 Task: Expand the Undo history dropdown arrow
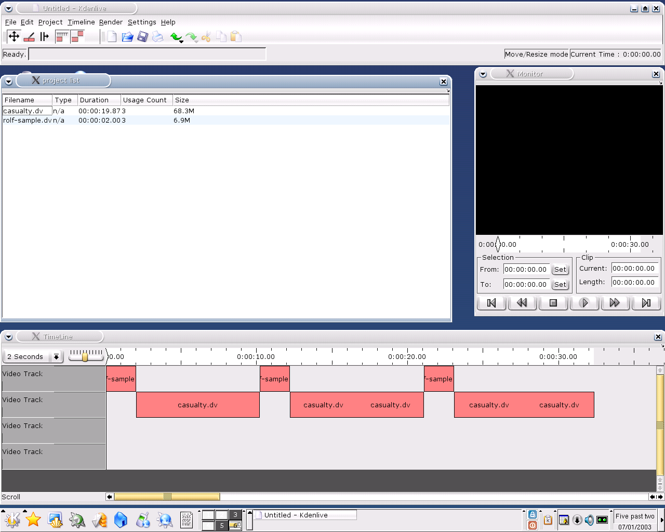[181, 41]
